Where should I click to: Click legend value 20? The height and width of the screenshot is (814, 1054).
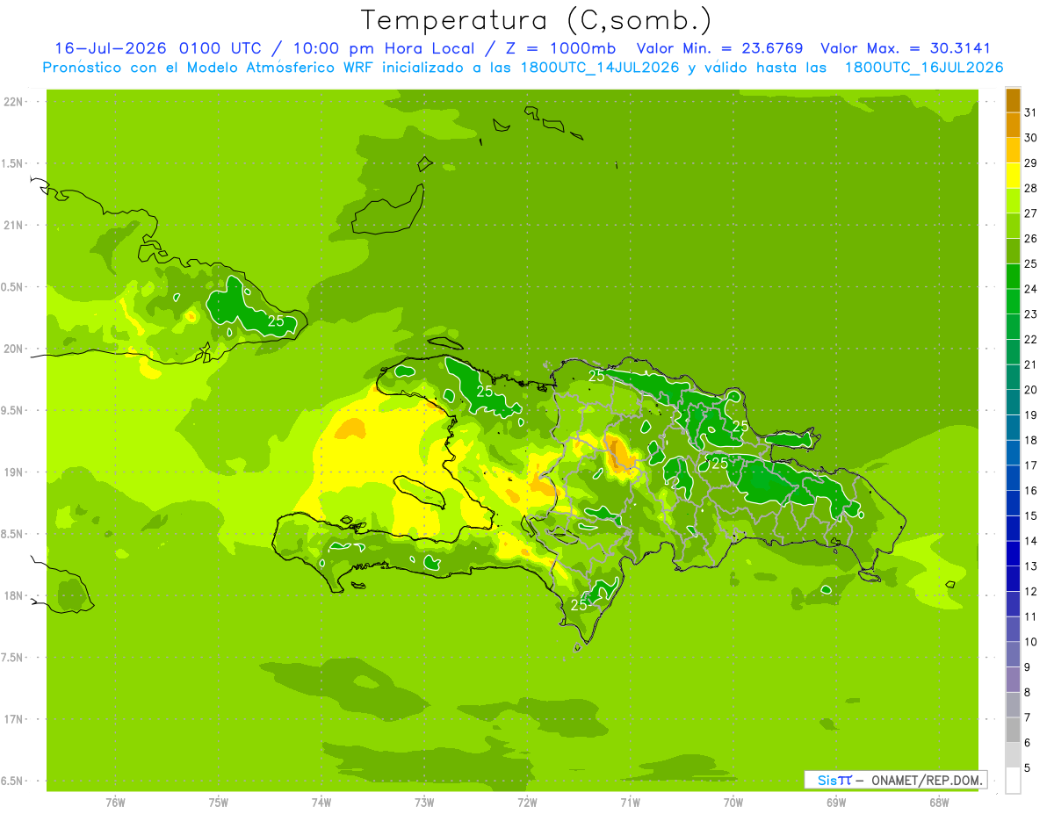pyautogui.click(x=1031, y=390)
